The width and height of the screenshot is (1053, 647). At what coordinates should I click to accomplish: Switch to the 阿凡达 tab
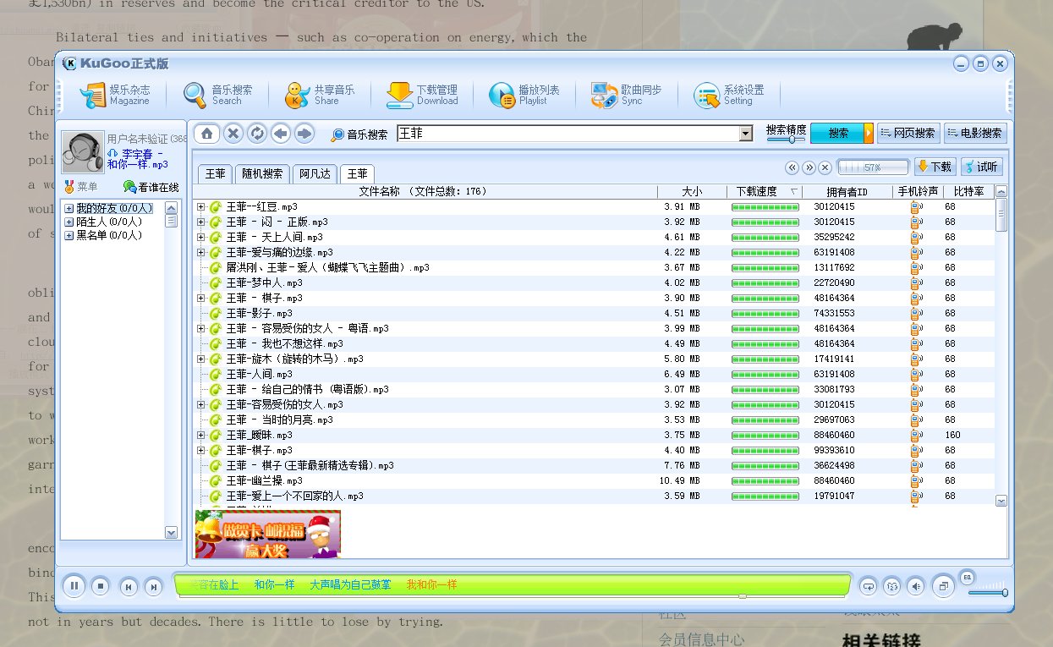pyautogui.click(x=315, y=174)
